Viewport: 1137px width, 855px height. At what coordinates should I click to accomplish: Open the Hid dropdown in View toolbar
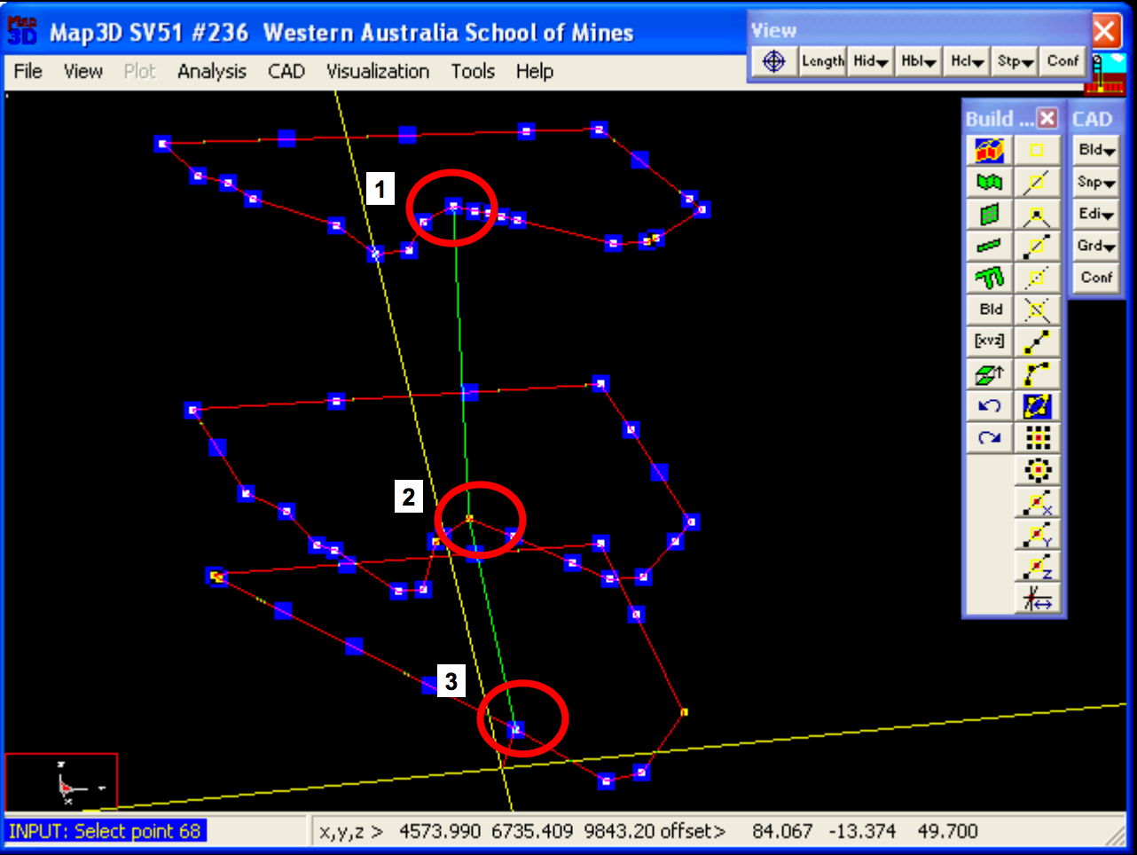(x=870, y=61)
